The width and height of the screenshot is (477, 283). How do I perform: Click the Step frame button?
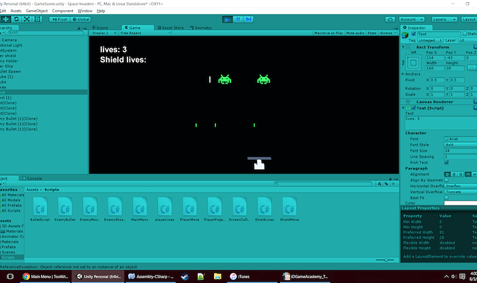(249, 20)
